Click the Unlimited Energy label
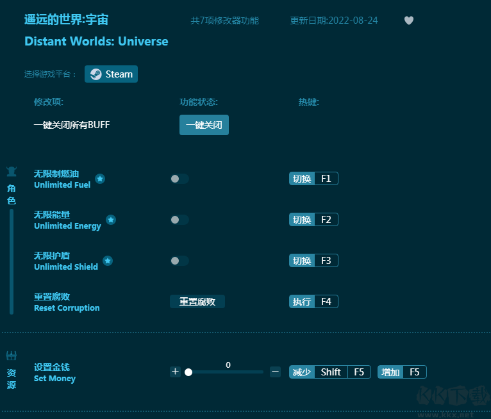 pos(68,226)
